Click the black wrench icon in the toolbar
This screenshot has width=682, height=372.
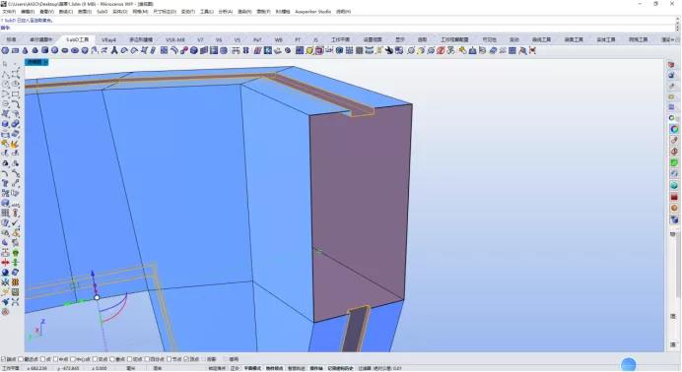[x=389, y=51]
